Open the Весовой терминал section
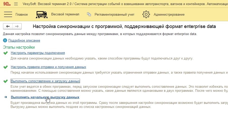 (x=65, y=14)
